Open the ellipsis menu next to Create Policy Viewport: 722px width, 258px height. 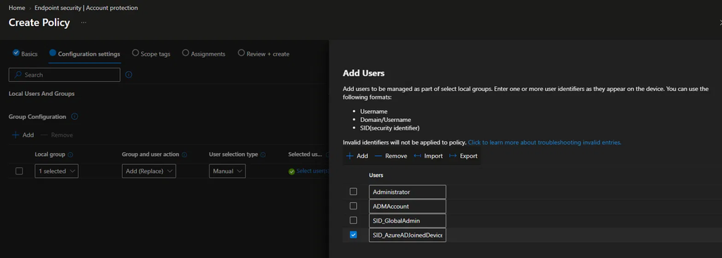(x=83, y=22)
